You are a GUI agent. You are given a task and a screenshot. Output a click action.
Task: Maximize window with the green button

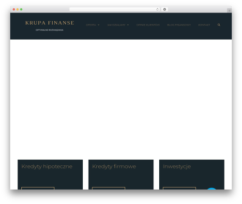[21, 9]
